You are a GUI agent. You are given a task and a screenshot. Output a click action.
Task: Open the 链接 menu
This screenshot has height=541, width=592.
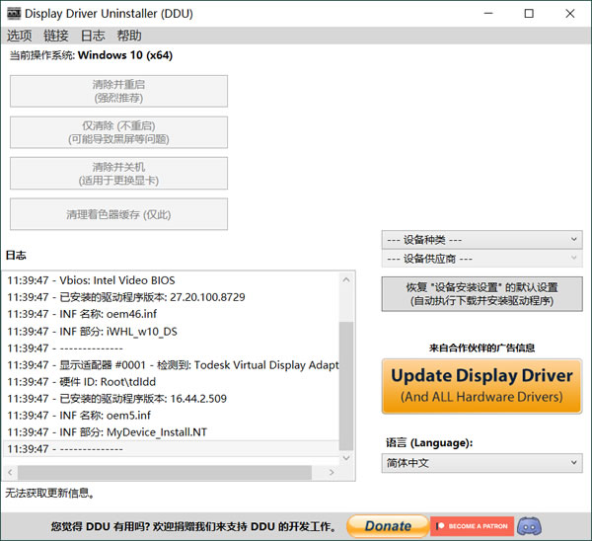pyautogui.click(x=56, y=36)
